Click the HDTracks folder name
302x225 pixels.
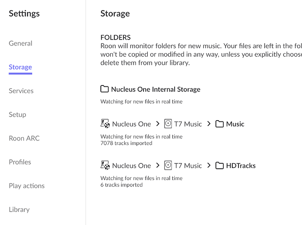click(241, 166)
